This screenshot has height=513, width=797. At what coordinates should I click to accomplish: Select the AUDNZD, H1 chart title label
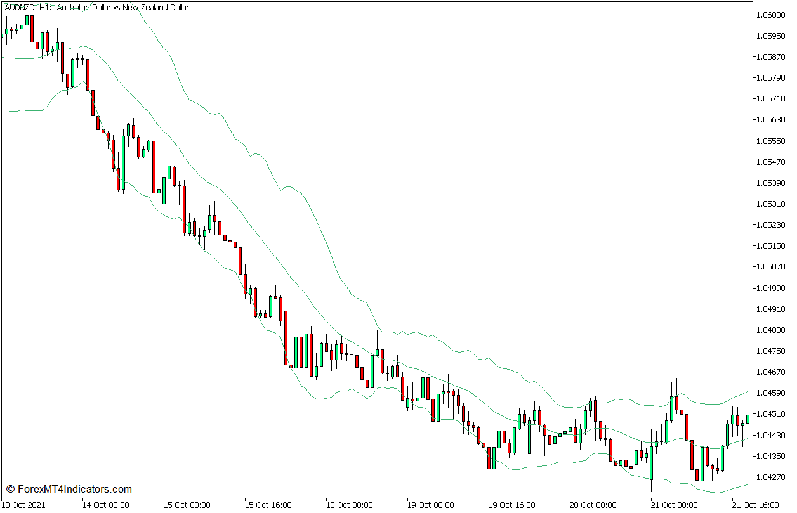(95, 8)
